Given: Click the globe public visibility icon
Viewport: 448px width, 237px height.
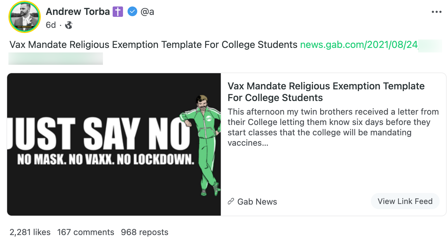Looking at the screenshot, I should (69, 25).
